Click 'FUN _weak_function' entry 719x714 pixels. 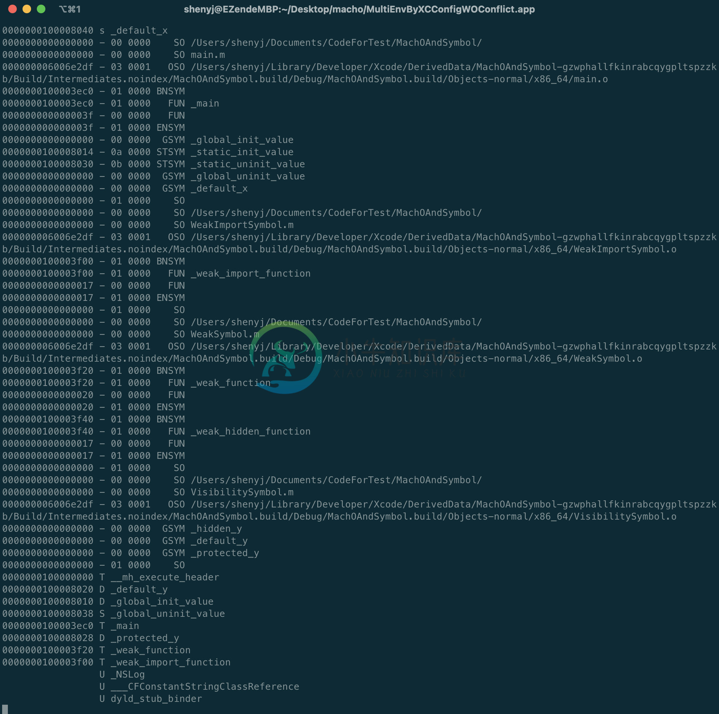219,383
